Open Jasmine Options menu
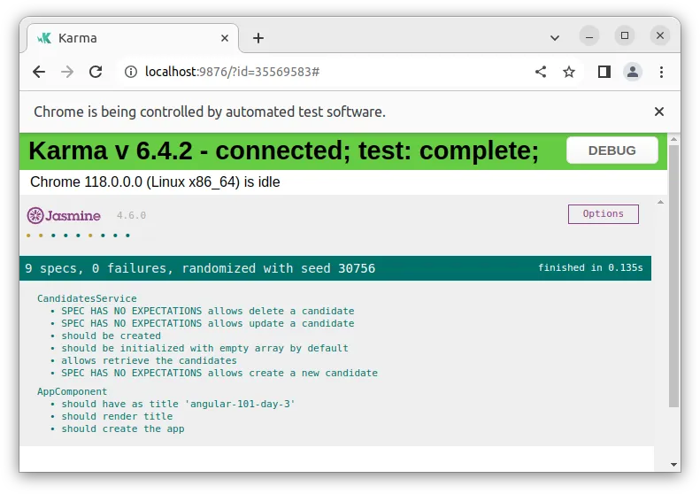700x494 pixels. coord(604,214)
